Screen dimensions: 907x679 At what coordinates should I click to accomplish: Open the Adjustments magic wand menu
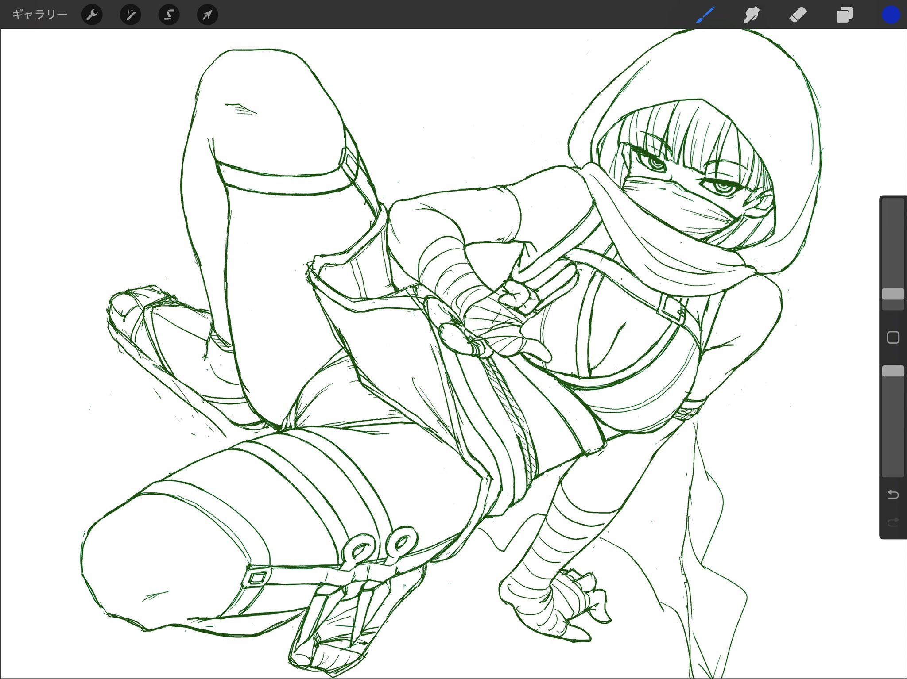131,15
